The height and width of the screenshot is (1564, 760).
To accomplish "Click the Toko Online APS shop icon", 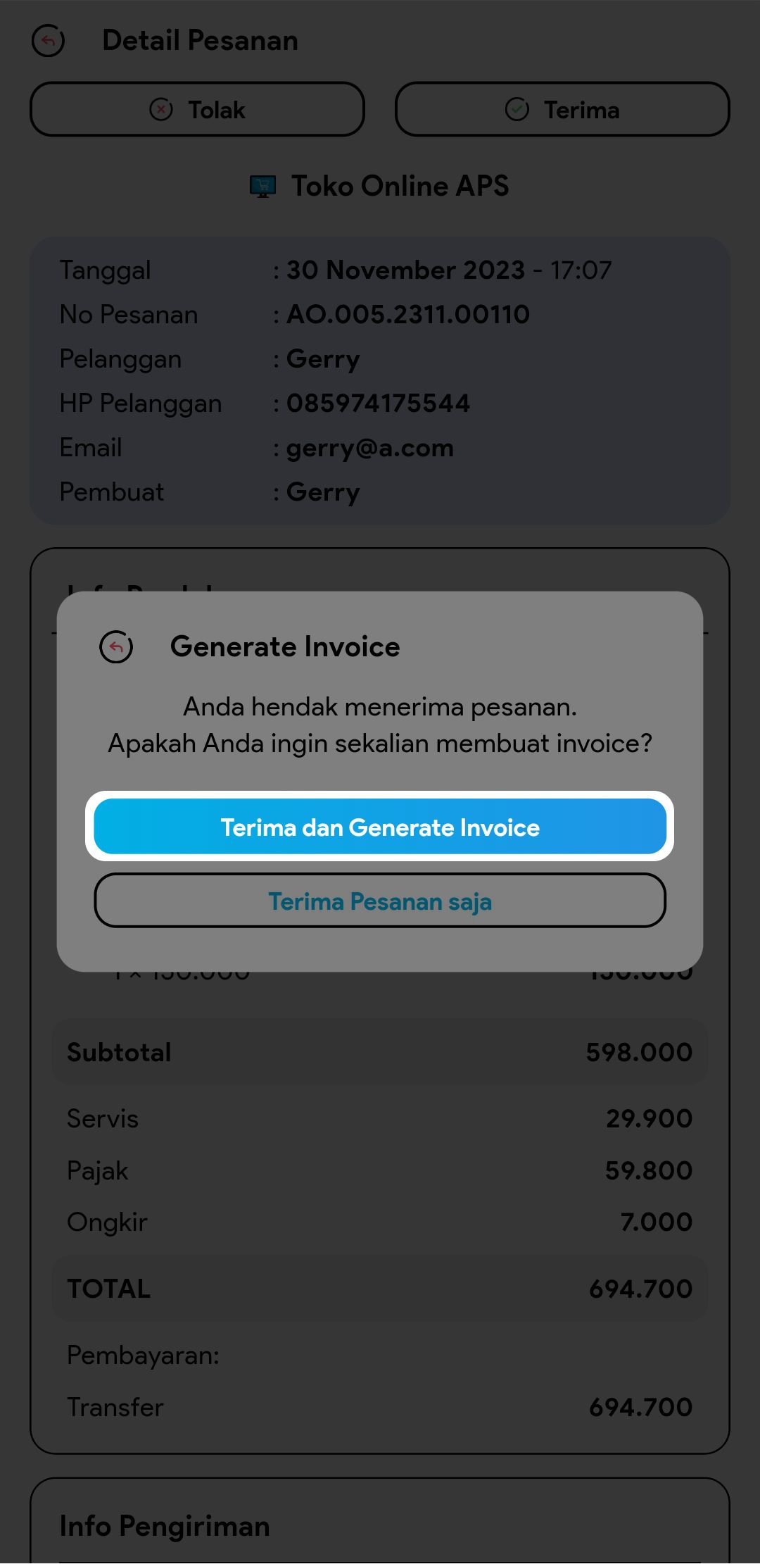I will pyautogui.click(x=262, y=187).
